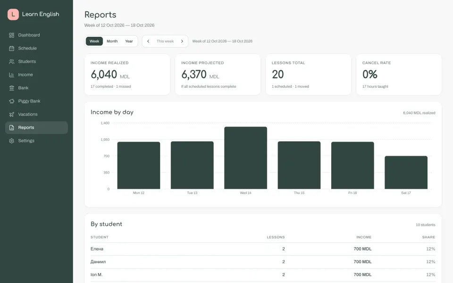Screen dimensions: 453x283
Task: Click the Reports document icon
Action: click(x=11, y=128)
